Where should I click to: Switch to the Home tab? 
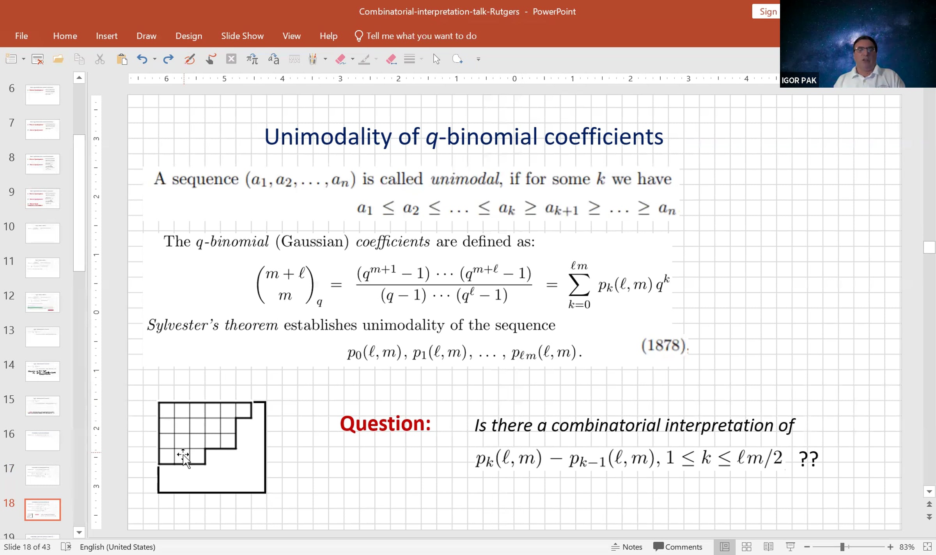pyautogui.click(x=65, y=36)
